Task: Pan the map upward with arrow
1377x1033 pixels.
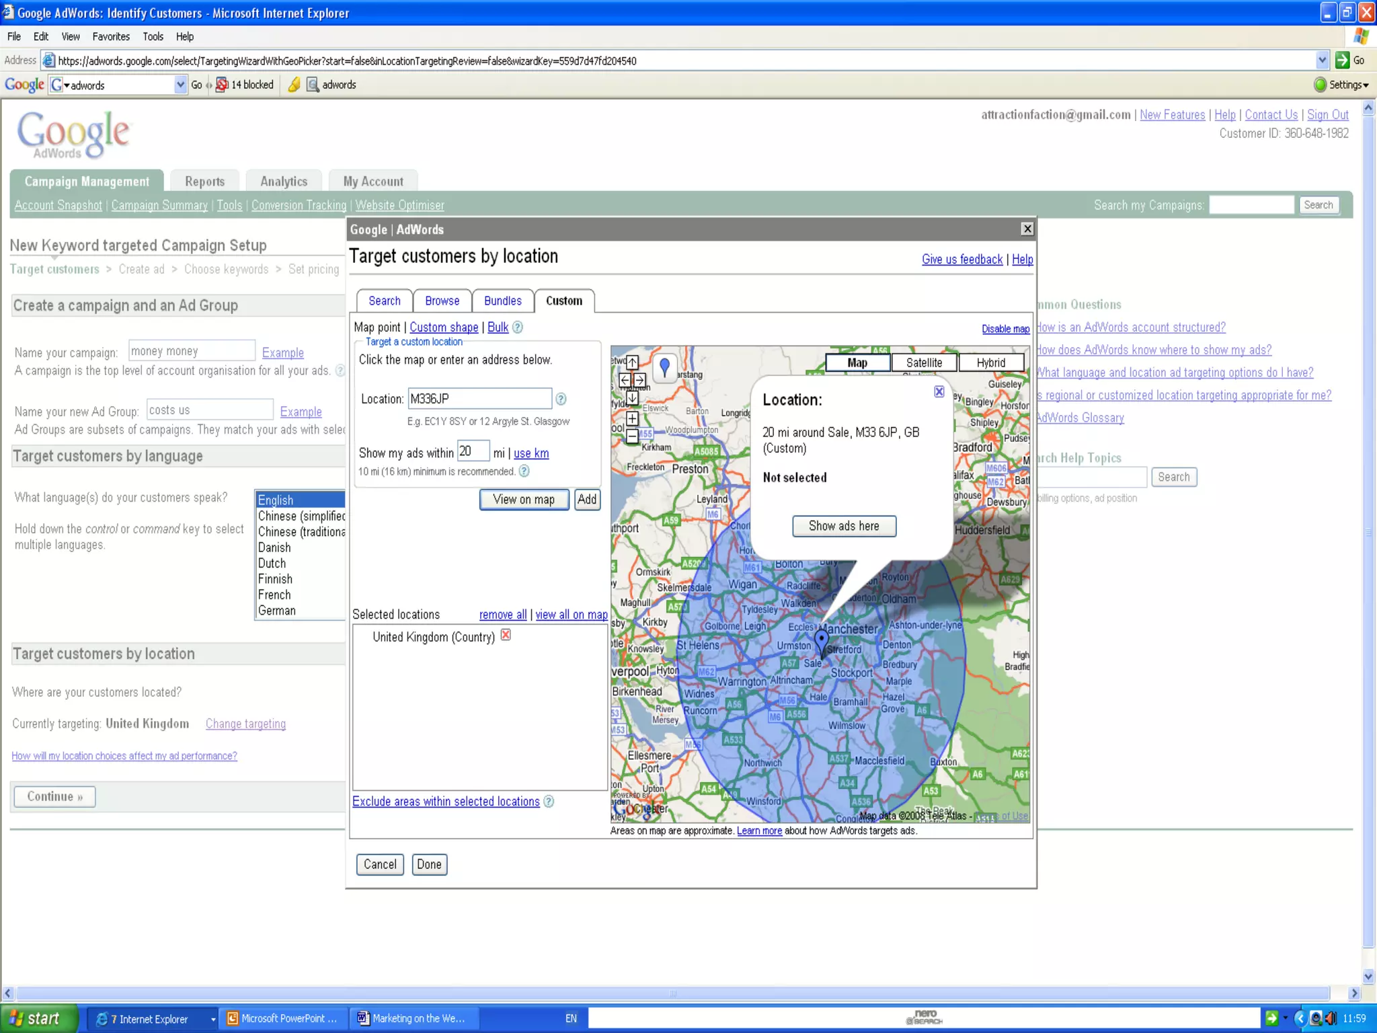Action: pyautogui.click(x=632, y=364)
